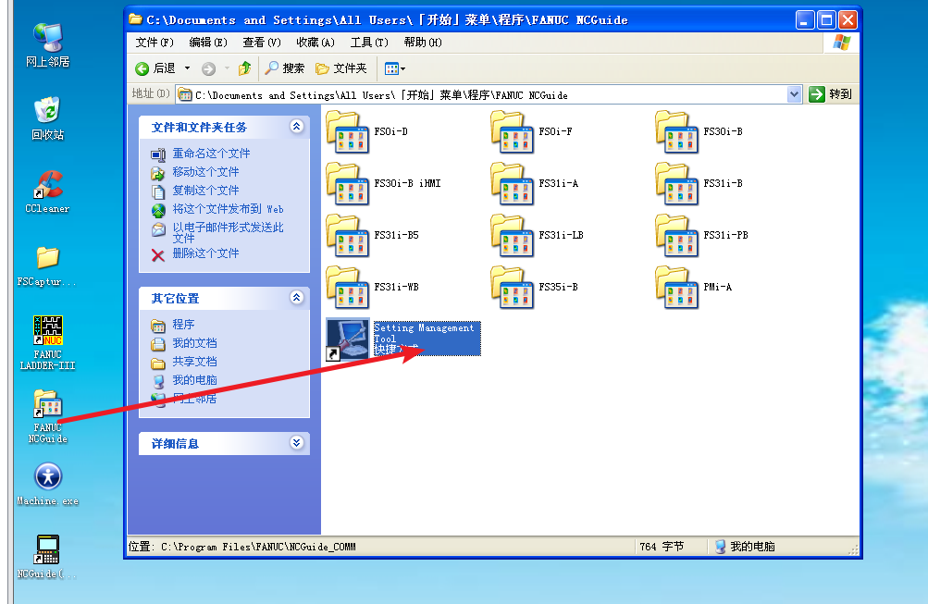Click inside the address path field

(x=483, y=94)
